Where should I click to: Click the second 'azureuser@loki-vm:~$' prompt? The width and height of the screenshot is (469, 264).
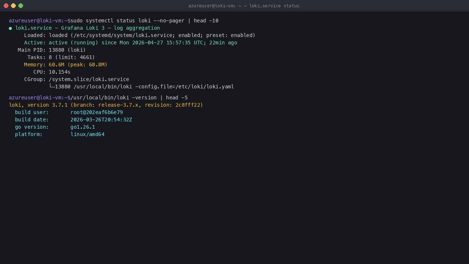tap(40, 98)
